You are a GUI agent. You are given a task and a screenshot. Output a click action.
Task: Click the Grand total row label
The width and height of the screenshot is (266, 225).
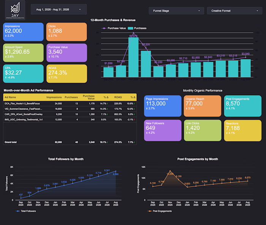[x=11, y=142]
